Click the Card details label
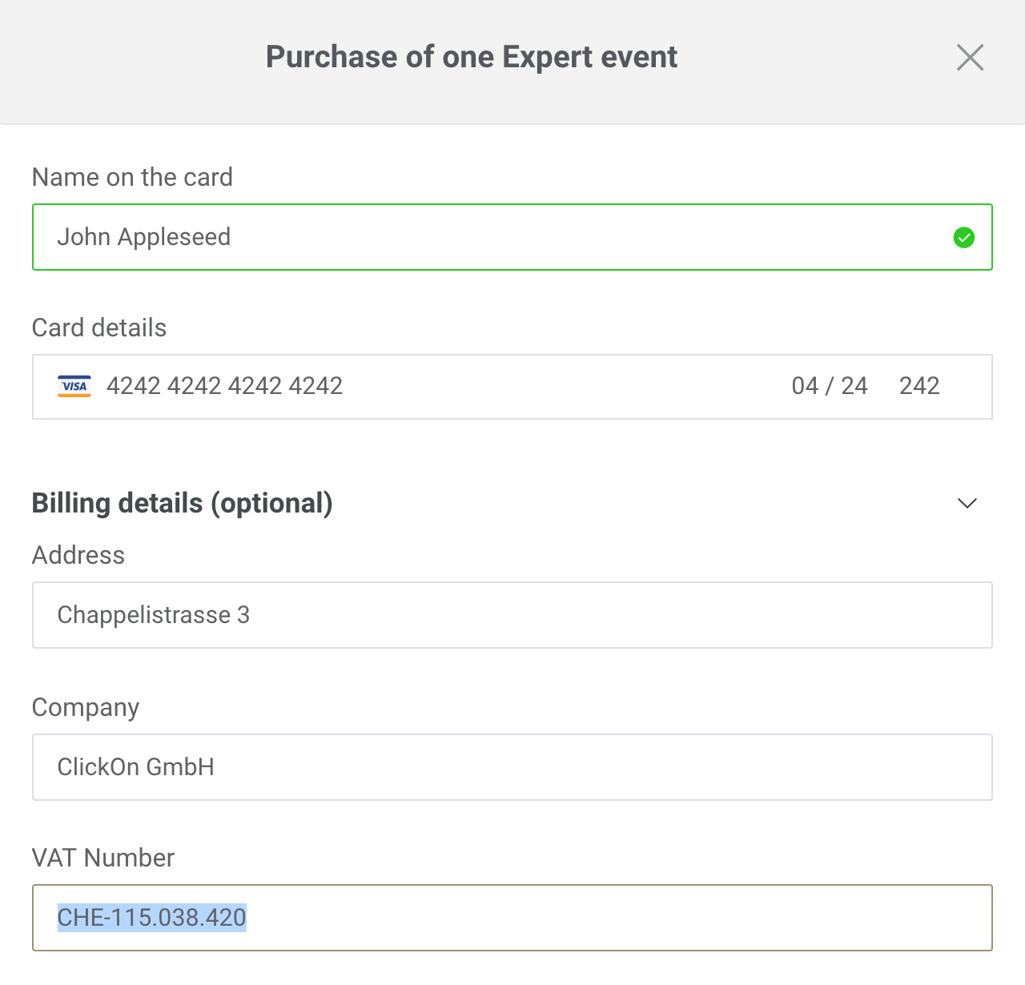The image size is (1025, 985). click(x=99, y=328)
